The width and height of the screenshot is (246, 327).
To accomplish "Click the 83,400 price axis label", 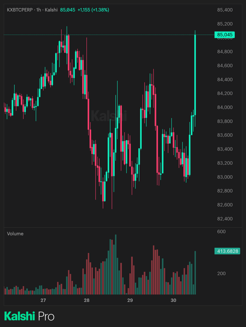I will 225,149.
